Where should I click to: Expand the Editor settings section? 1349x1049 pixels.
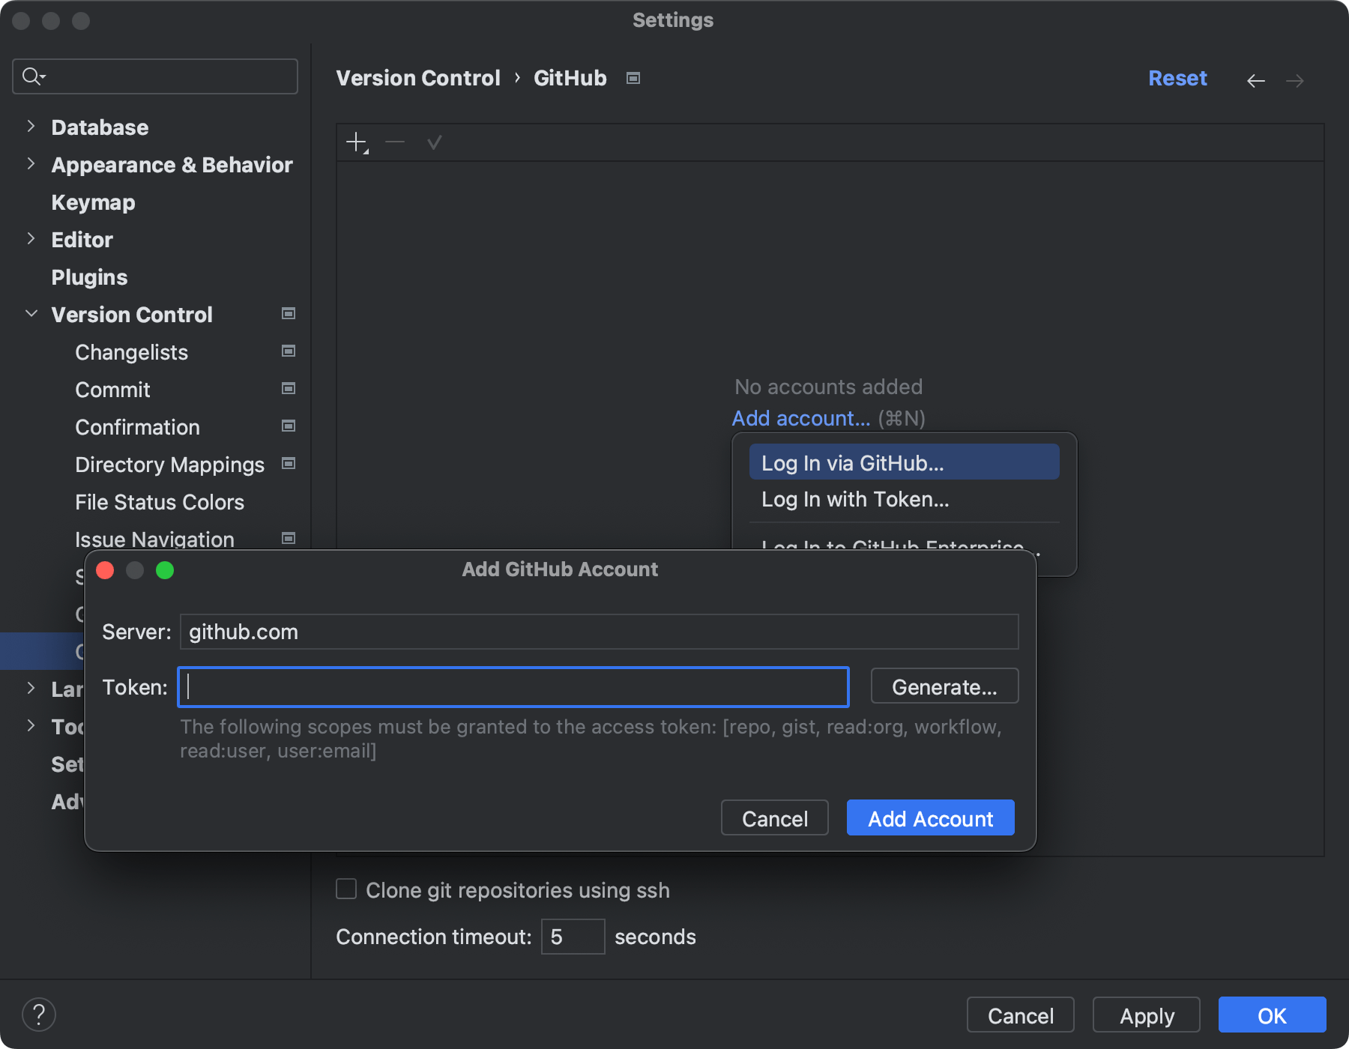[31, 239]
